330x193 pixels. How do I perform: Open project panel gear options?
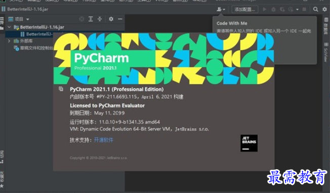[x=111, y=19]
